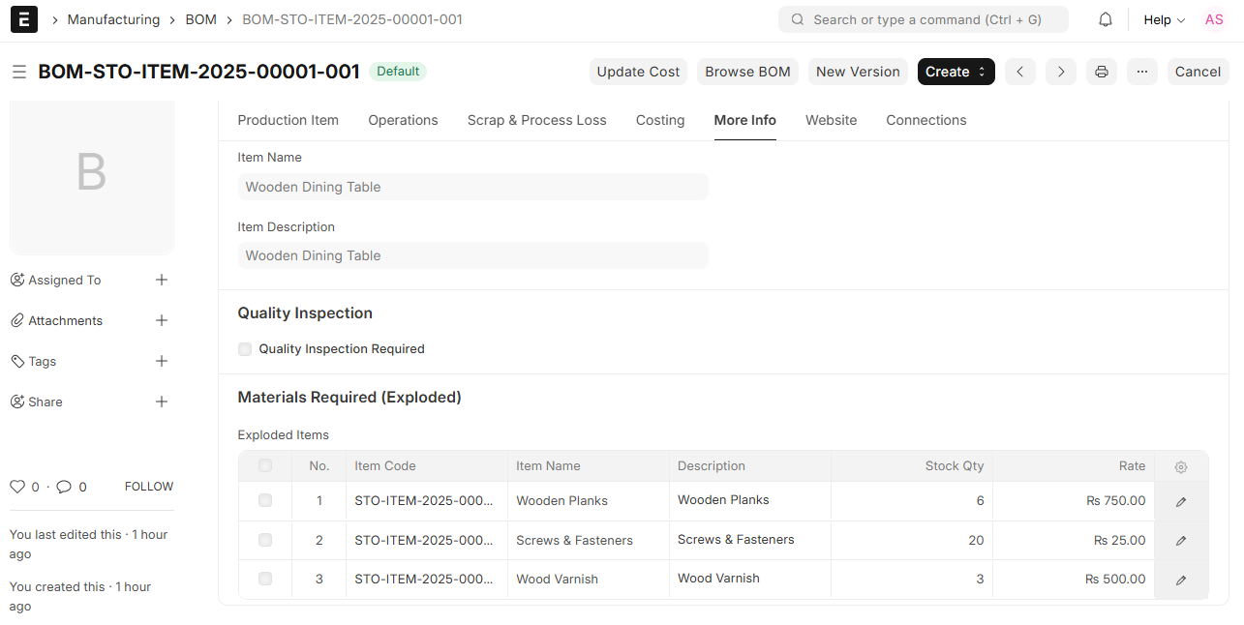Open the three-dots more actions menu
The image size is (1244, 625).
(x=1142, y=72)
